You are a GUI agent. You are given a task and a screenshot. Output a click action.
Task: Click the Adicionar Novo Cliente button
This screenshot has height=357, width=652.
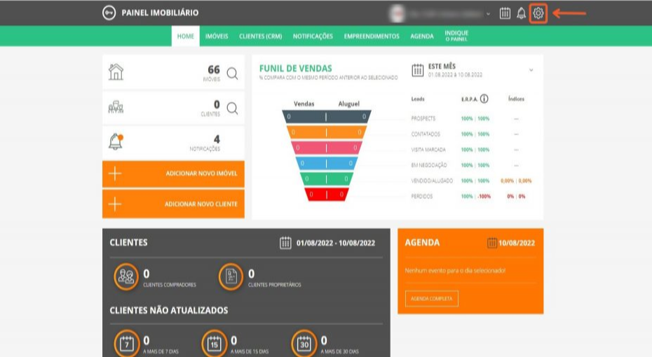173,204
